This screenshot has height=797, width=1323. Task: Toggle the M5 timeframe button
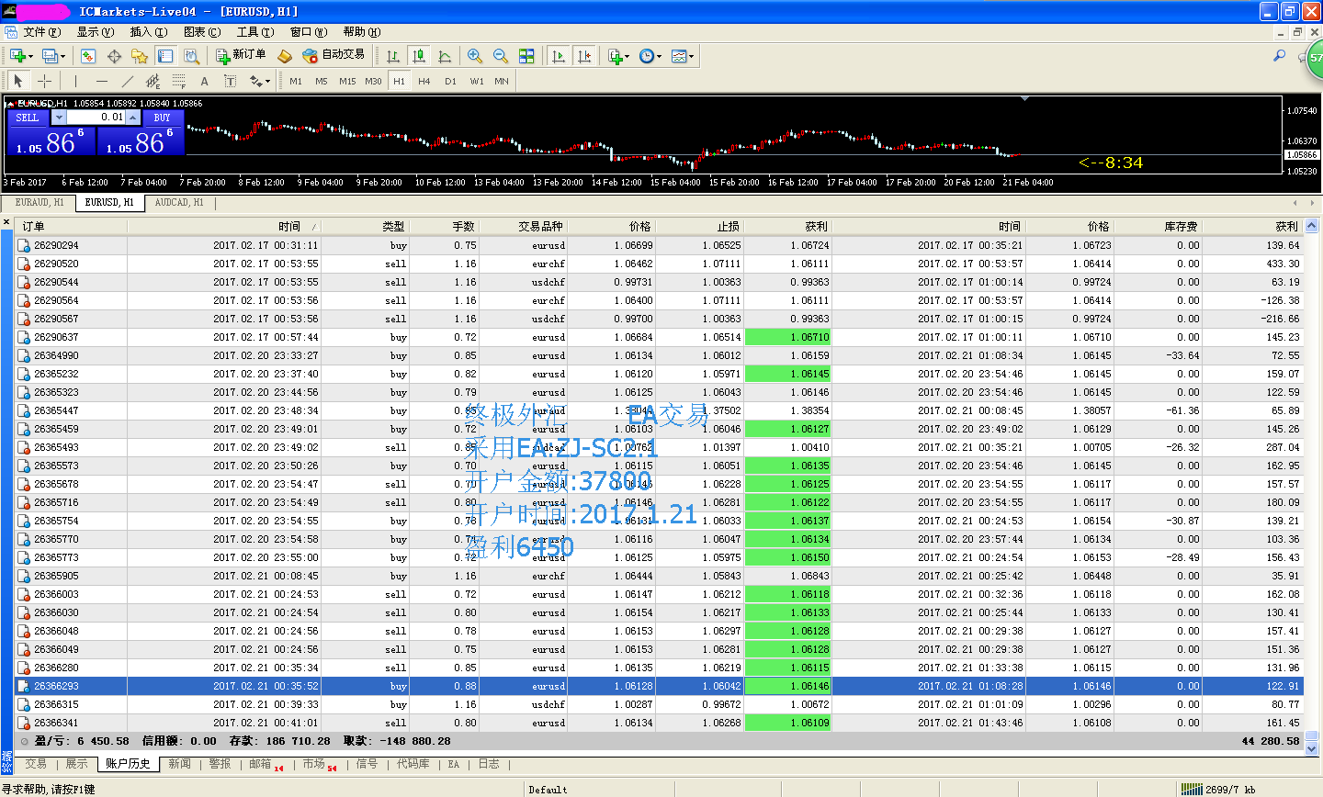point(322,81)
